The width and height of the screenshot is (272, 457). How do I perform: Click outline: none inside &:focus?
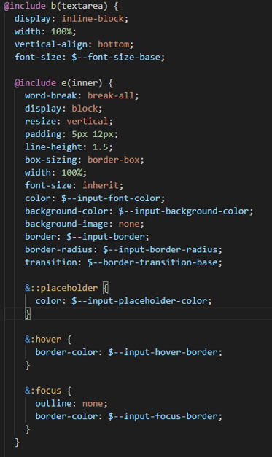71,403
